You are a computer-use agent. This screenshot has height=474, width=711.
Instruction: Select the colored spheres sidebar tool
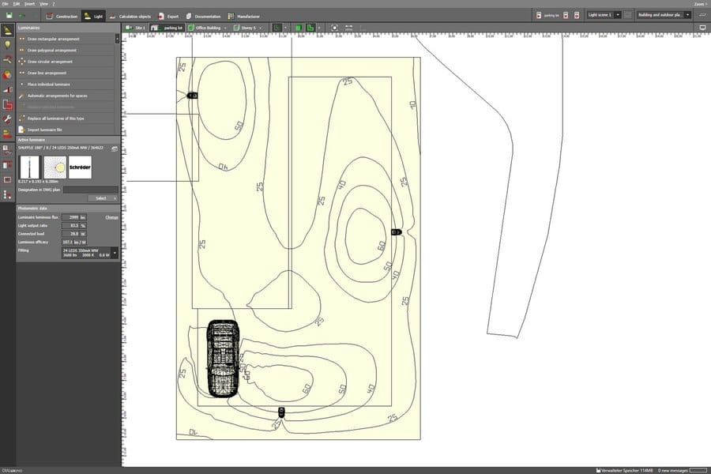(x=7, y=74)
